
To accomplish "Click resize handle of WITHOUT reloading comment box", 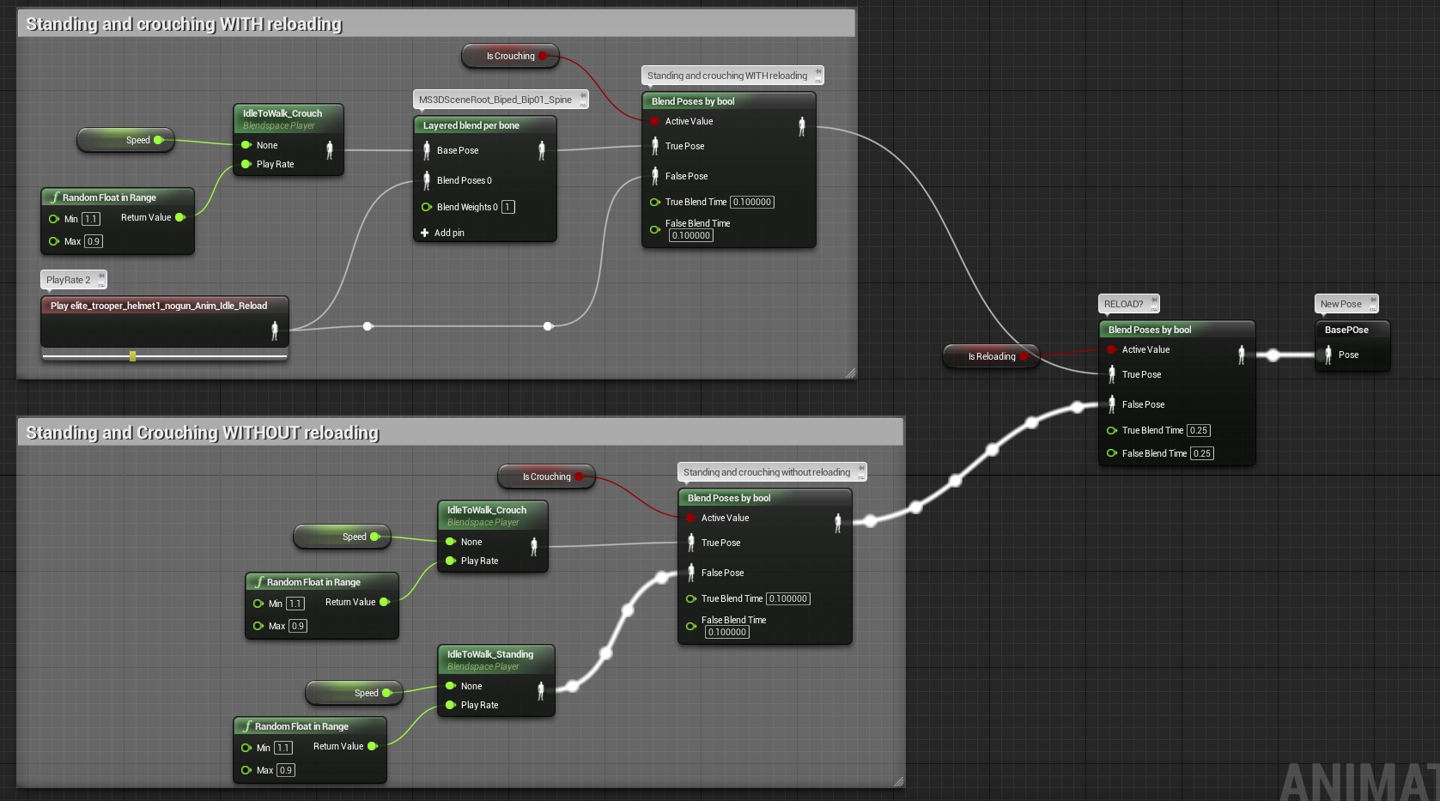I will (898, 781).
